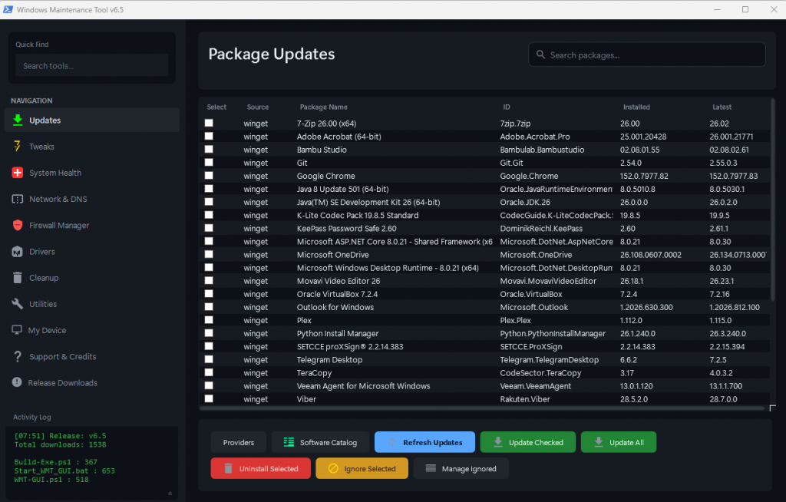Image resolution: width=786 pixels, height=502 pixels.
Task: Click Activity Log release v6.5 line
Action: (60, 436)
